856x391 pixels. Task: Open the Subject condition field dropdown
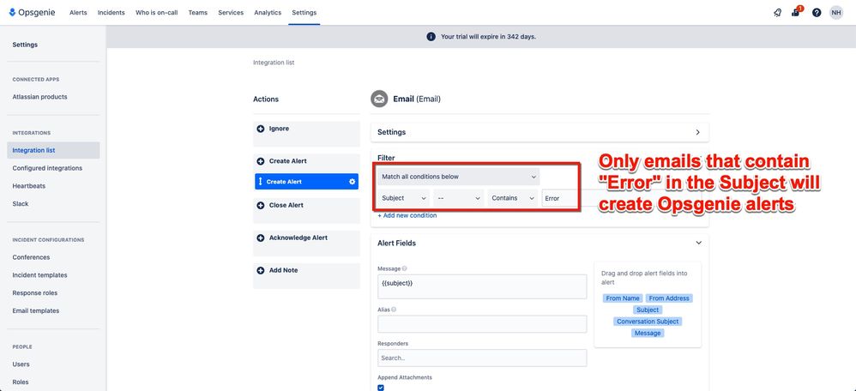403,198
